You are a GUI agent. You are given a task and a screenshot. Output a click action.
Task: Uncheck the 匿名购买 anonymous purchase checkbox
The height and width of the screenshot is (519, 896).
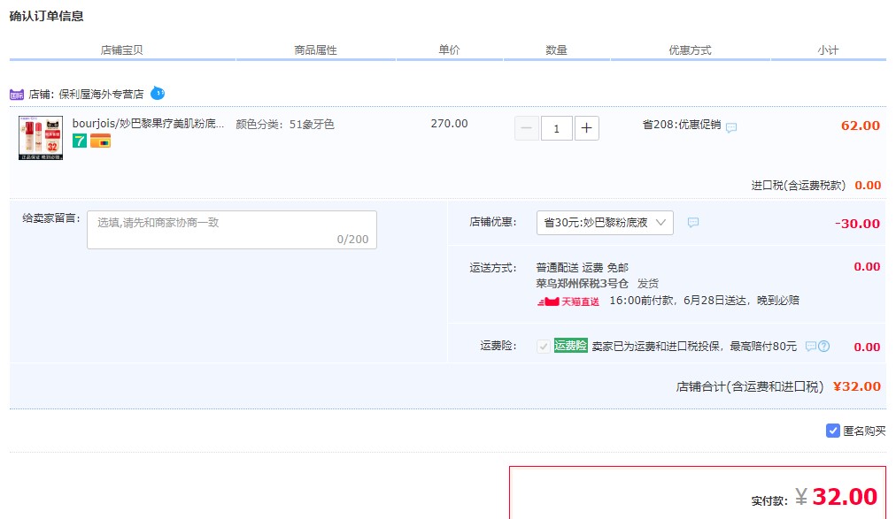coord(832,431)
